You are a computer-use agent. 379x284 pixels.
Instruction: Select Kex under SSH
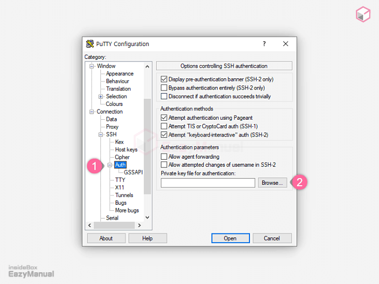[x=119, y=142]
